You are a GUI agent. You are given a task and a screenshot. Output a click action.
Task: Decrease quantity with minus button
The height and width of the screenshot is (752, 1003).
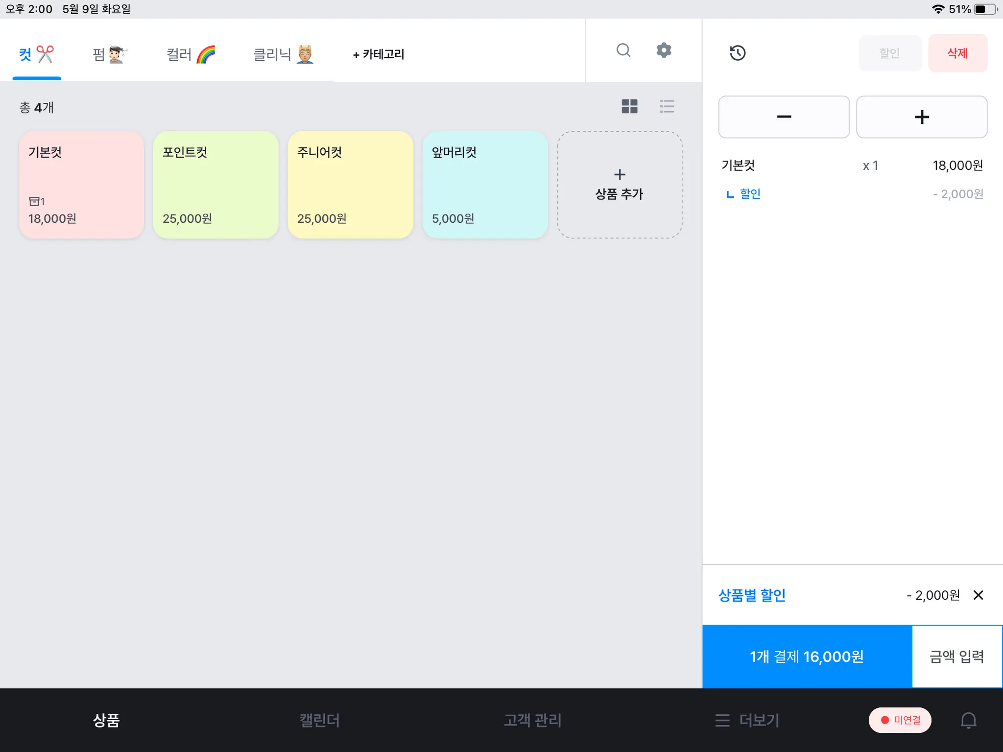point(784,117)
